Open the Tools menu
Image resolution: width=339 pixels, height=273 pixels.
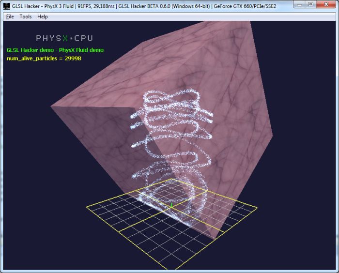(x=26, y=16)
